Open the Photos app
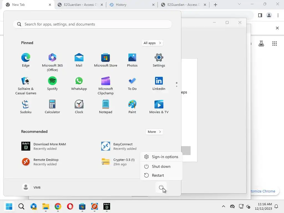The image size is (284, 213). pos(132,60)
